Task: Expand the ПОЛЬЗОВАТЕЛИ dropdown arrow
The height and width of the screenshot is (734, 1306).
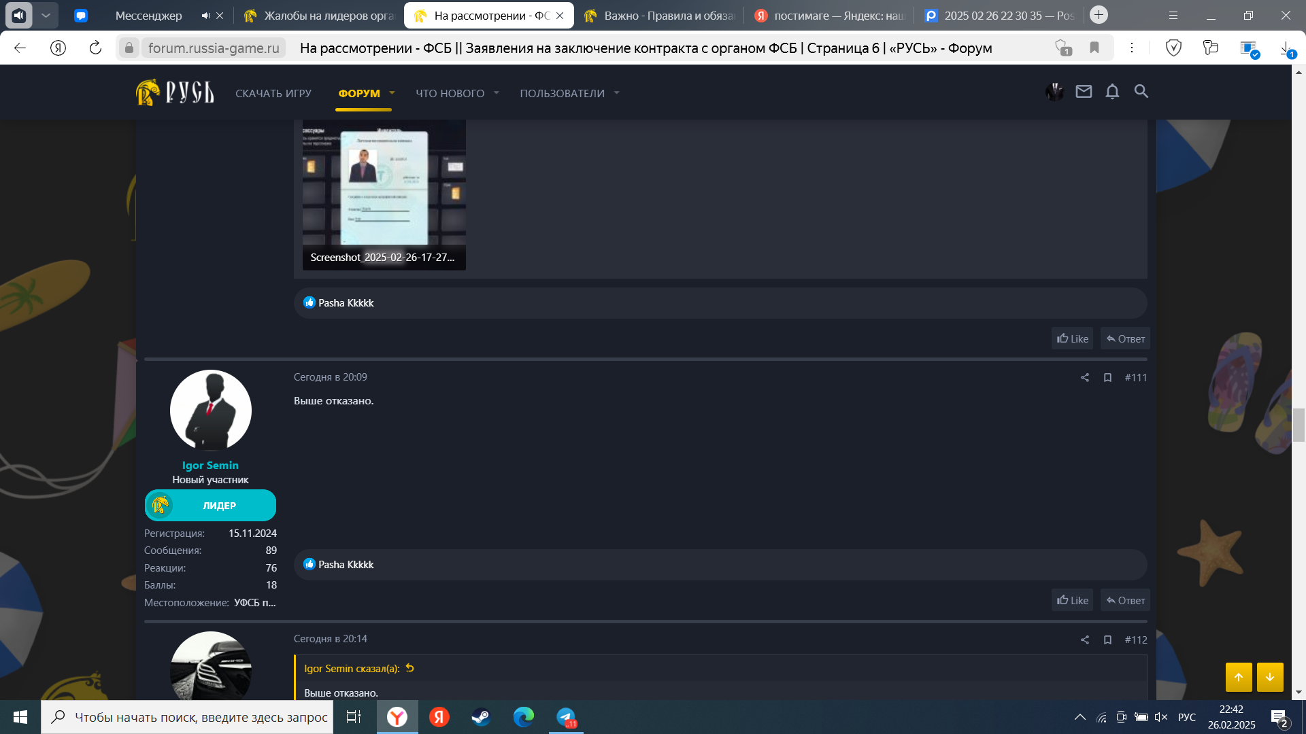Action: tap(616, 93)
